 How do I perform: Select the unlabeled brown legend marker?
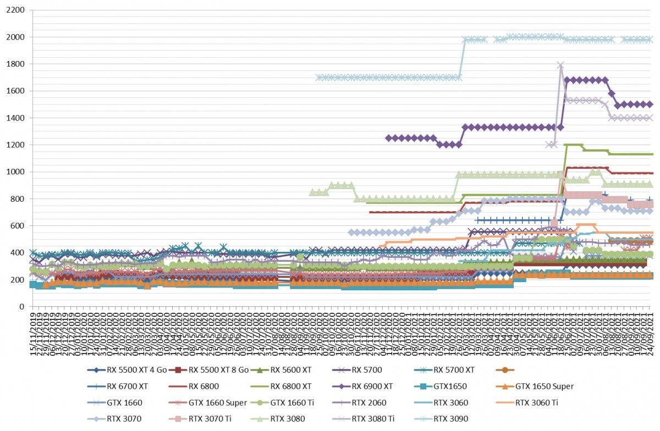(504, 370)
